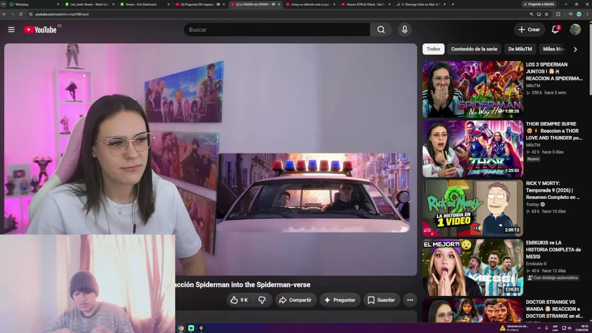
Task: Click the Emikukis R channel name
Action: click(536, 264)
